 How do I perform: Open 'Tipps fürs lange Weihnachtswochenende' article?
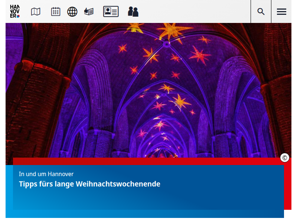pos(89,184)
